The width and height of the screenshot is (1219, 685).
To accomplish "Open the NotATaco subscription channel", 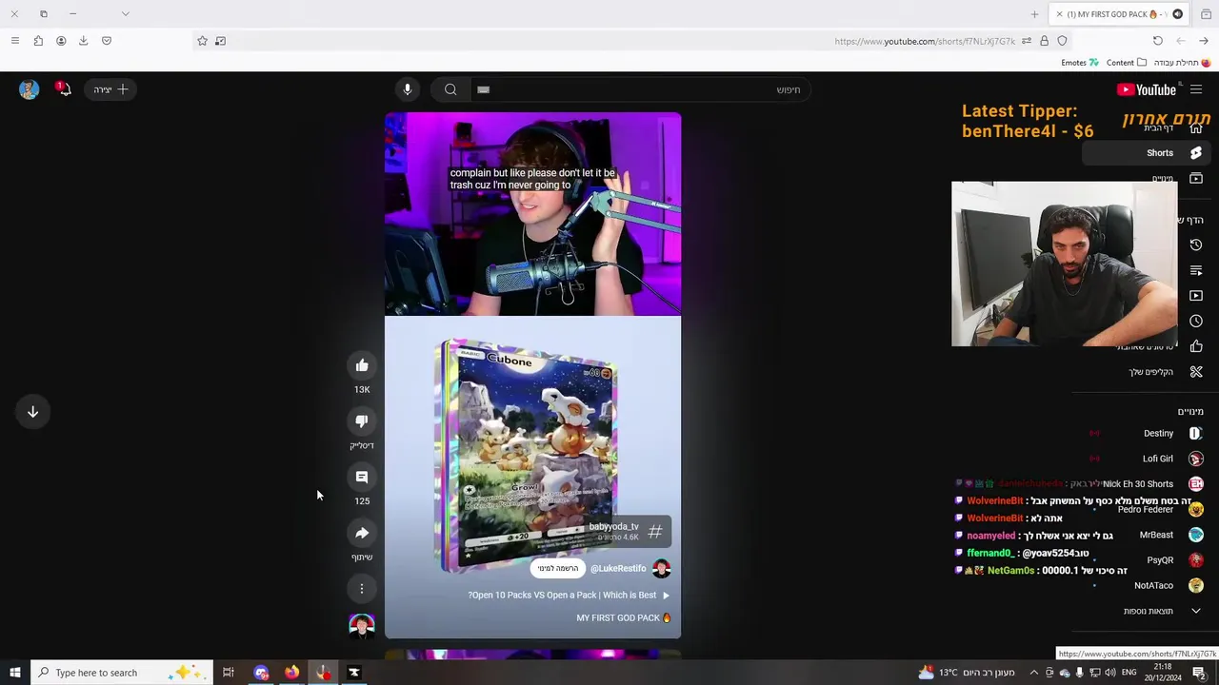I will (x=1147, y=585).
